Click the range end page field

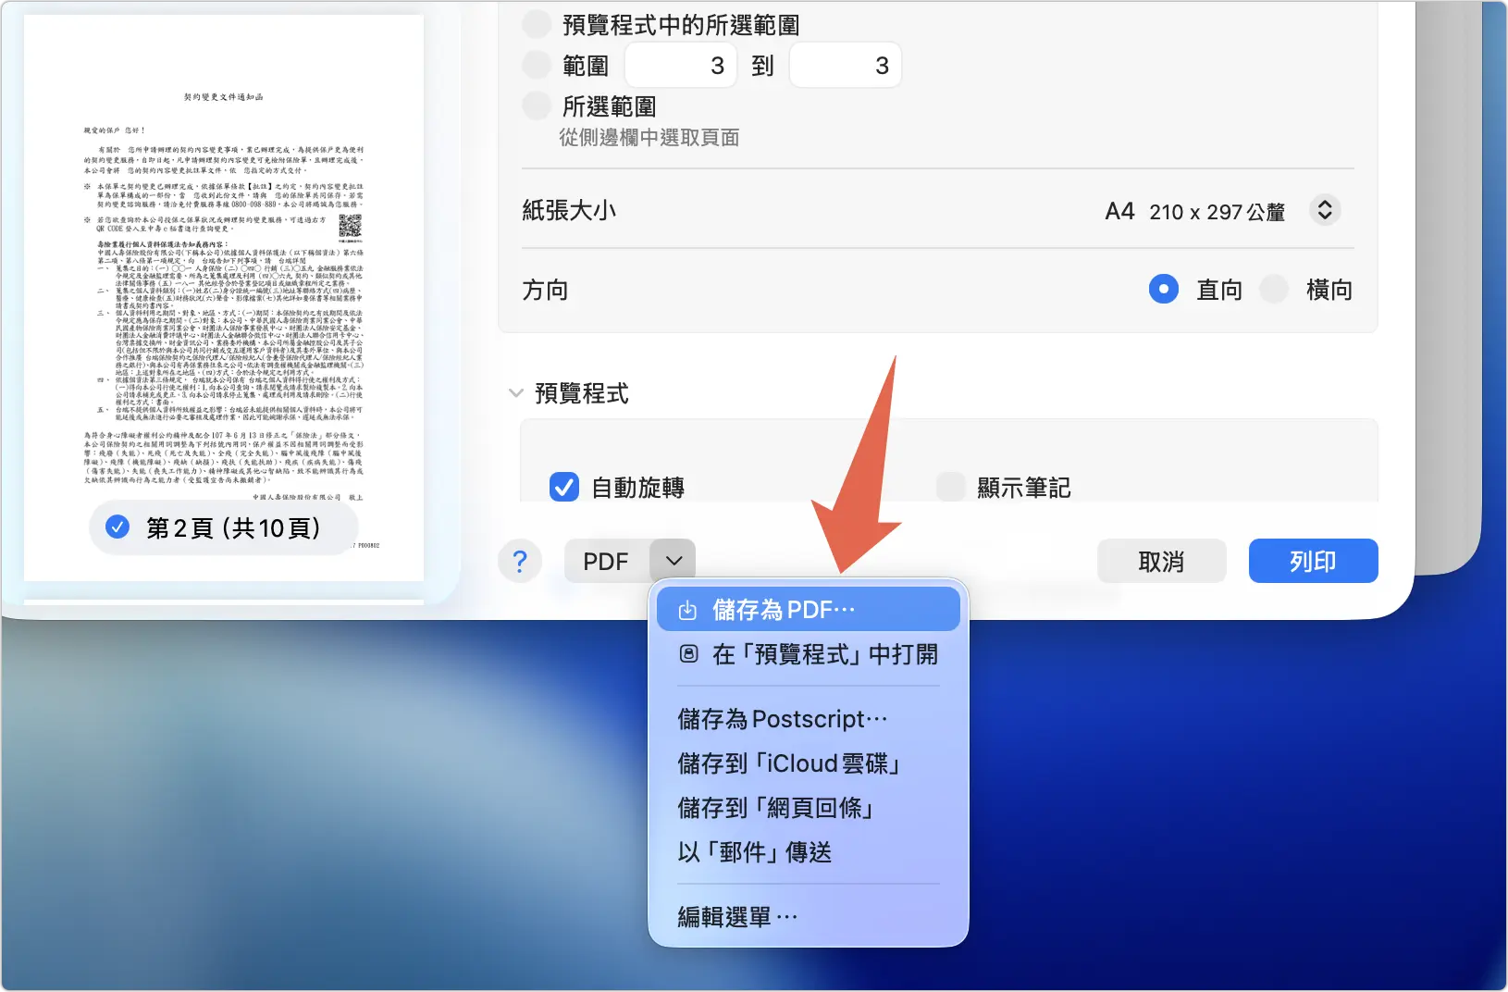pos(846,65)
